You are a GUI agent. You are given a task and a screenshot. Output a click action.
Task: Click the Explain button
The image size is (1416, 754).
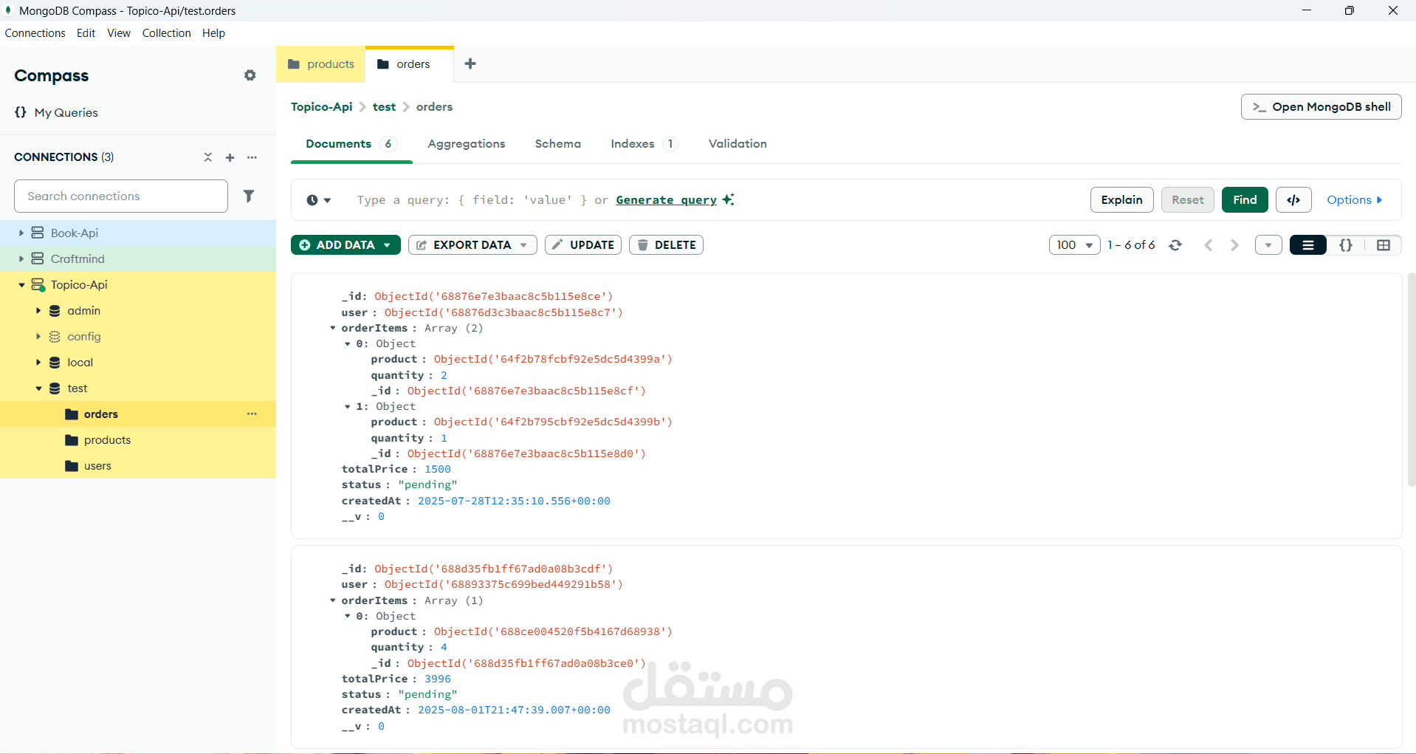coord(1122,199)
